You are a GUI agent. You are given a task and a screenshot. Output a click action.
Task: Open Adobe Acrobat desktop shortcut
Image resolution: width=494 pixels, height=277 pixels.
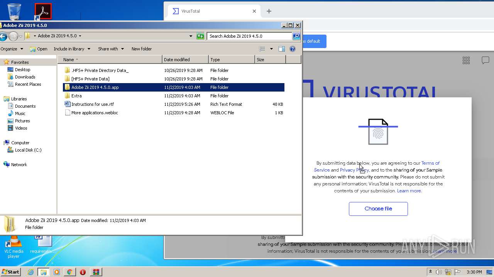click(x=43, y=12)
